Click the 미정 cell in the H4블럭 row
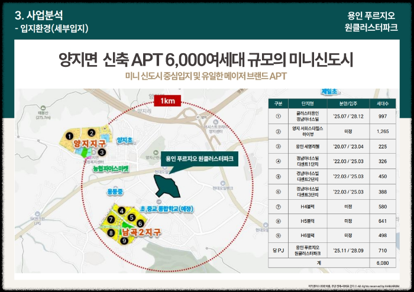 [x=348, y=206]
